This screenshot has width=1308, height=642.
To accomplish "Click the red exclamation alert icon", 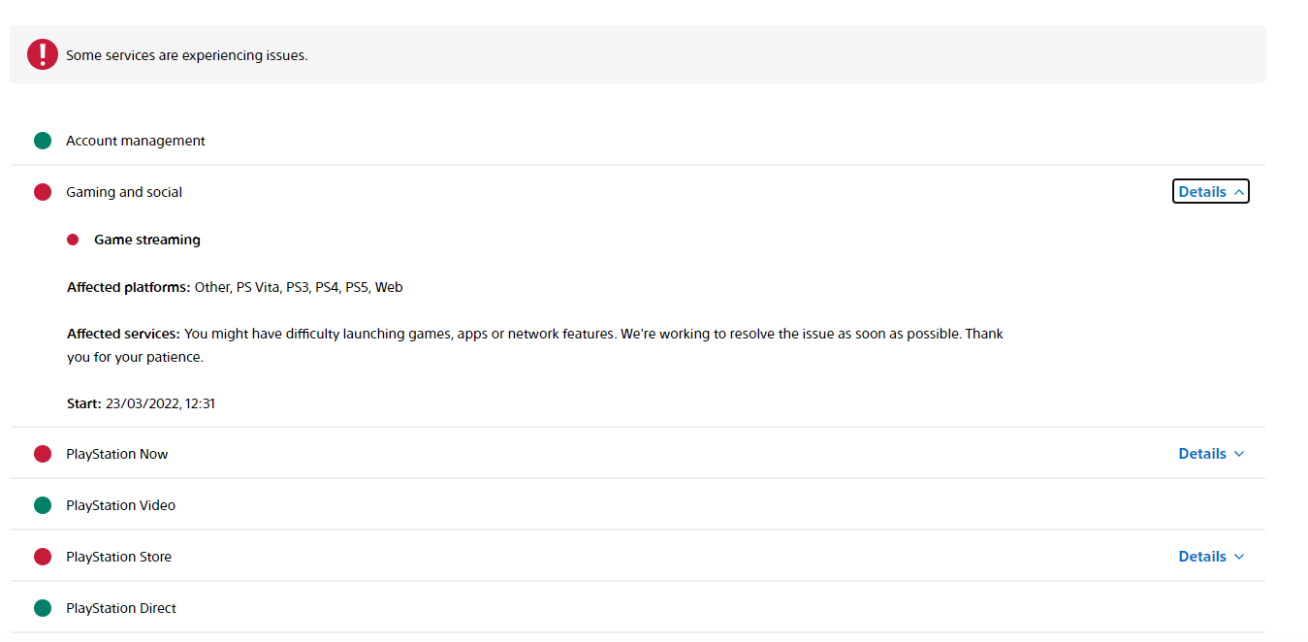I will coord(43,54).
